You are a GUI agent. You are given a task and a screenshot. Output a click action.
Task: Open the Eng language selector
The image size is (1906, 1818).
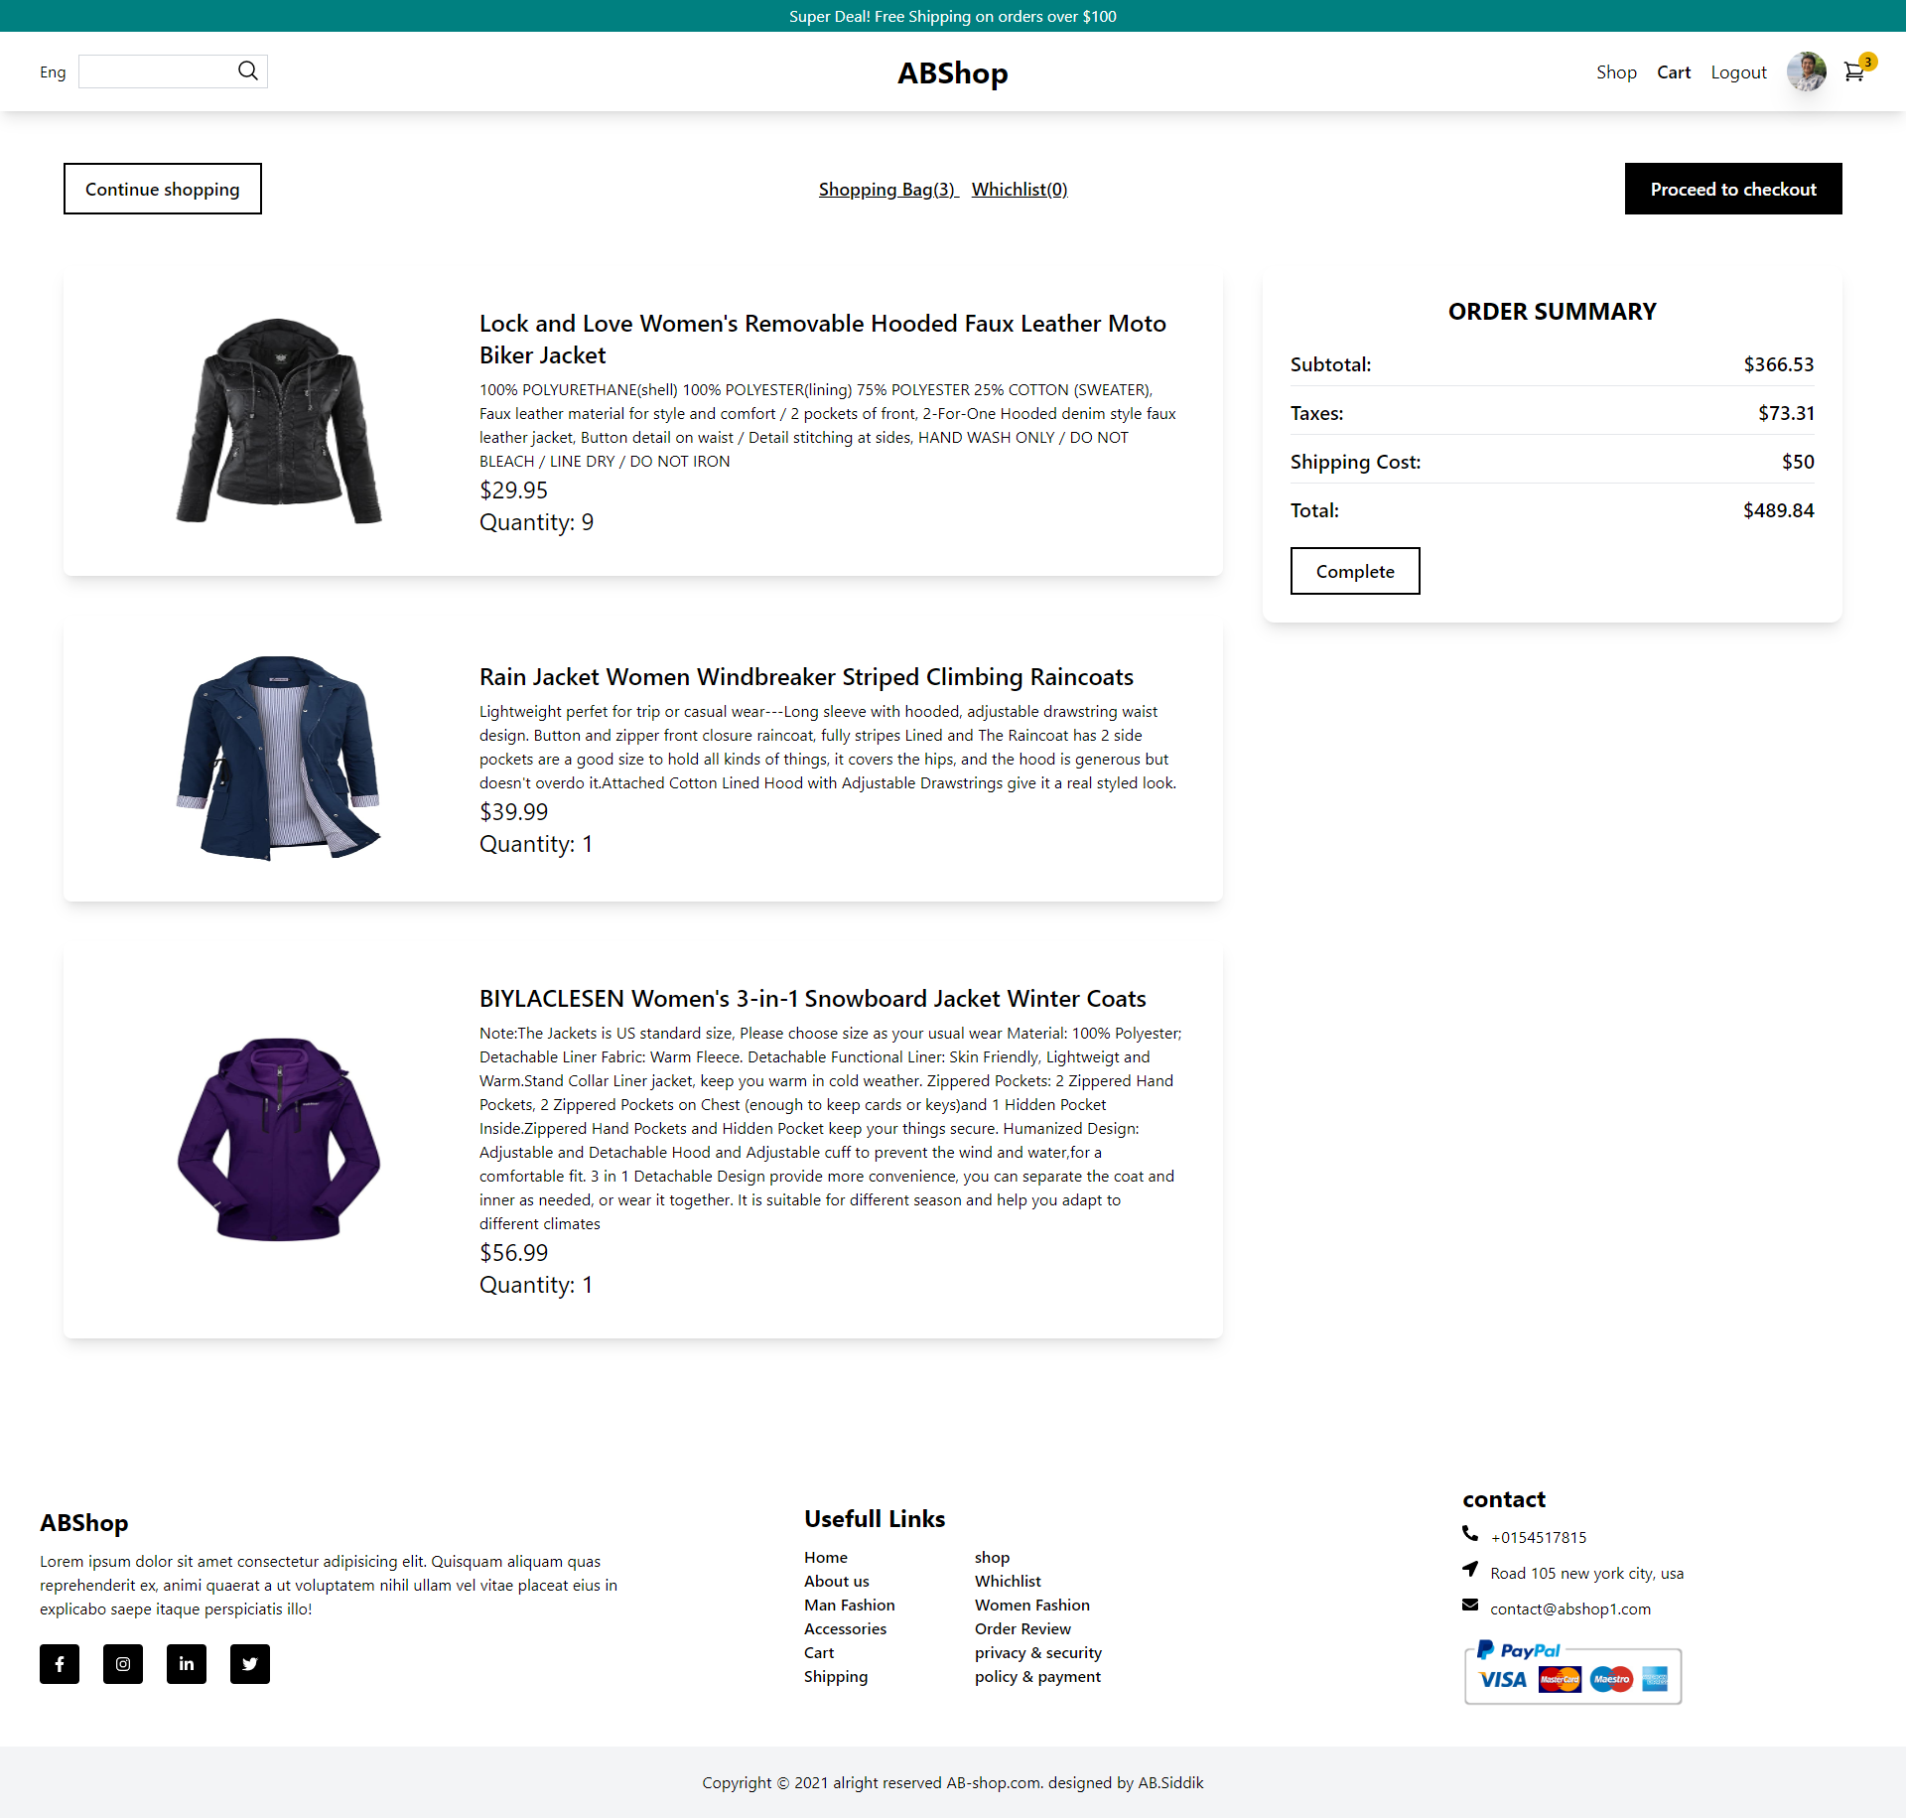click(52, 71)
